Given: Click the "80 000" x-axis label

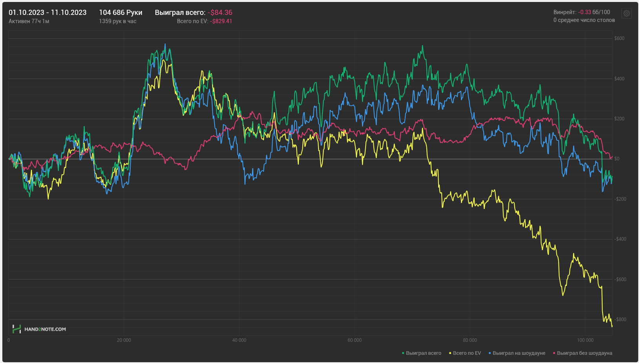Looking at the screenshot, I should click(470, 340).
